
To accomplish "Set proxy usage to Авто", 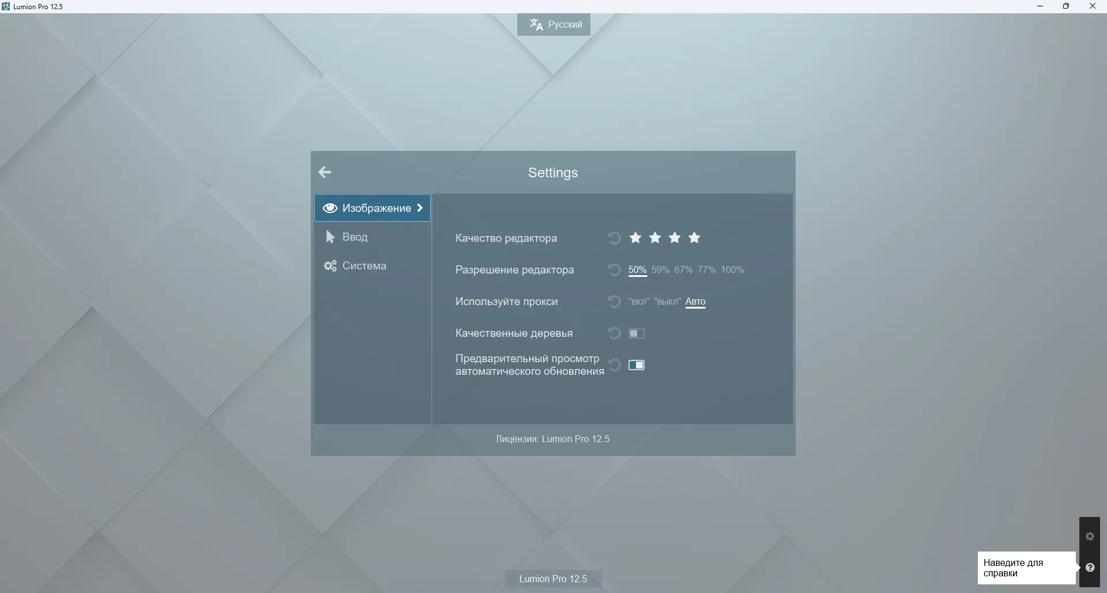I will [x=695, y=301].
